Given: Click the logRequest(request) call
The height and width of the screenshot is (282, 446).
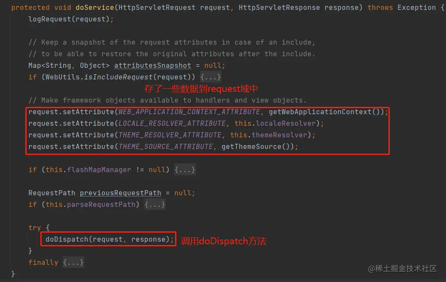Looking at the screenshot, I should point(69,19).
